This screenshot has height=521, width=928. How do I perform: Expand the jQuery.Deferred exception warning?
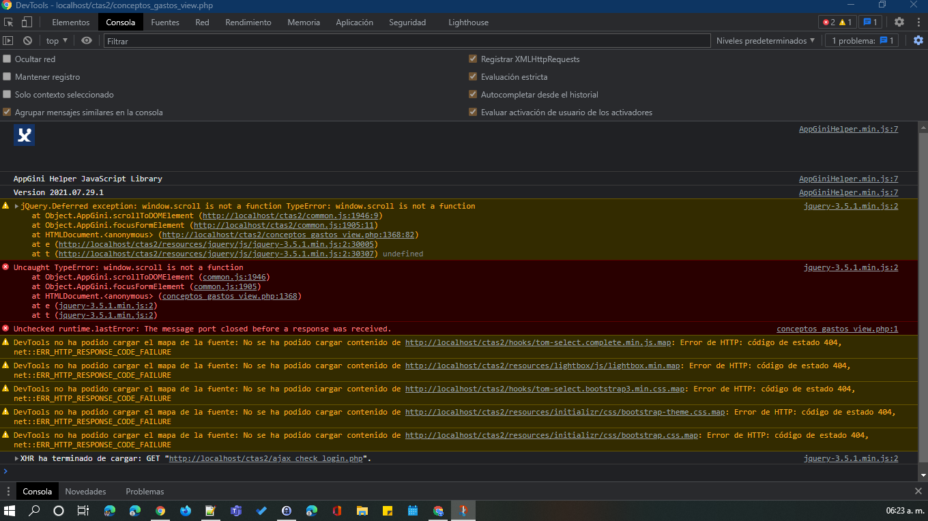point(16,206)
